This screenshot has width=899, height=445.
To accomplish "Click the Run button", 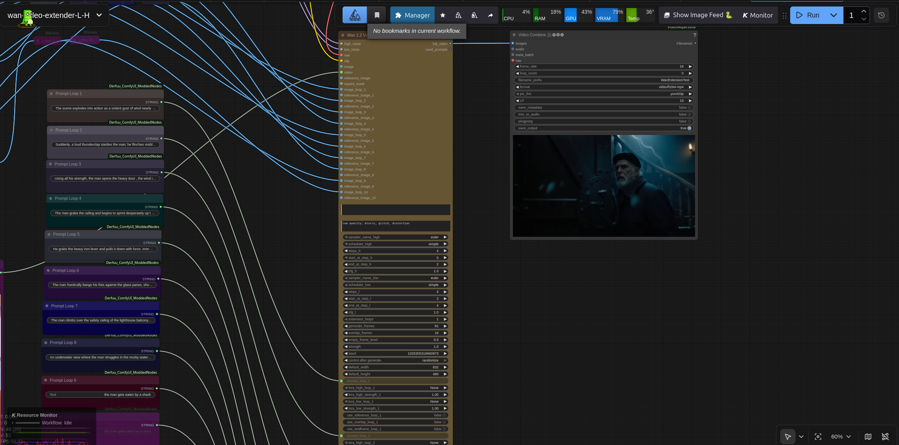I will pyautogui.click(x=808, y=15).
